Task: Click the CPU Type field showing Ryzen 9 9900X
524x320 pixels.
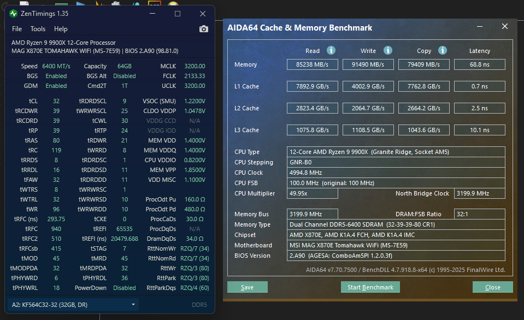Action: click(x=396, y=152)
